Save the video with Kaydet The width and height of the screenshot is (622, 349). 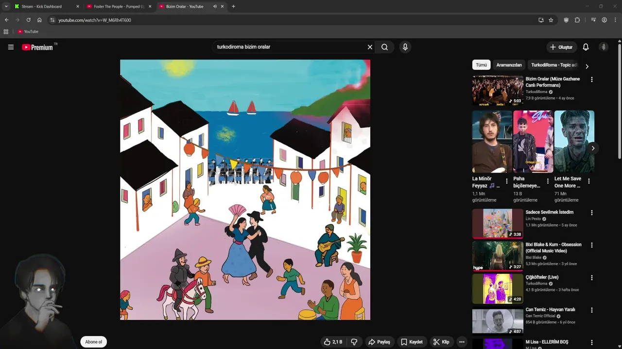point(412,342)
